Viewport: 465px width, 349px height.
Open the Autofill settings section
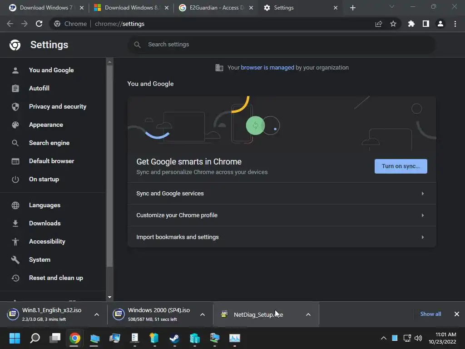[39, 88]
